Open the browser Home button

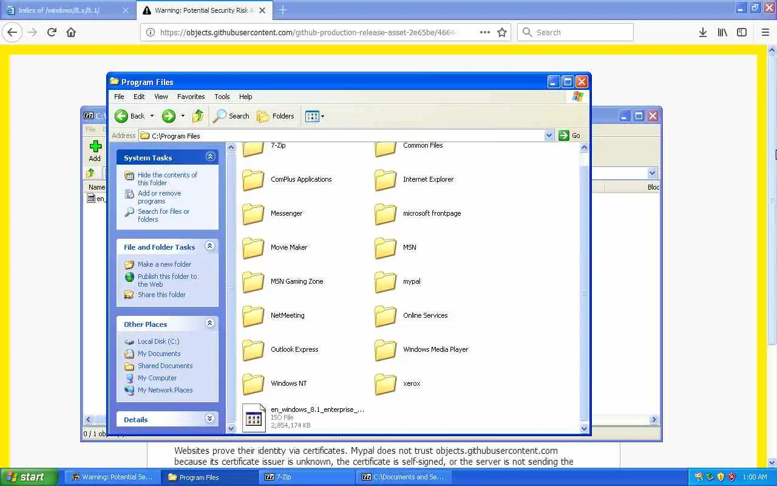click(x=71, y=32)
